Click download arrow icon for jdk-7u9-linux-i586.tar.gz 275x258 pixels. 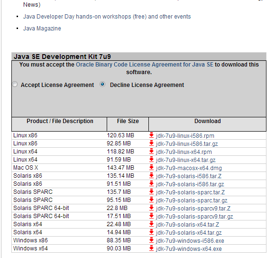151,143
